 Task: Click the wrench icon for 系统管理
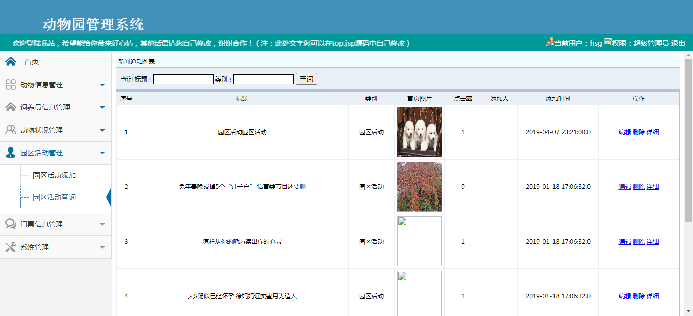(x=11, y=247)
